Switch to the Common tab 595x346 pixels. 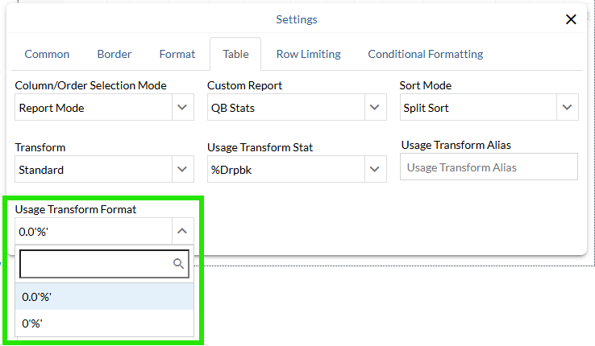47,55
